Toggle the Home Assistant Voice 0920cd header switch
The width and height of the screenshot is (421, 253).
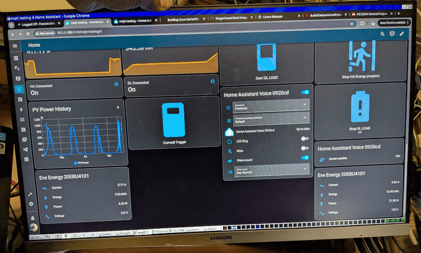click(305, 92)
